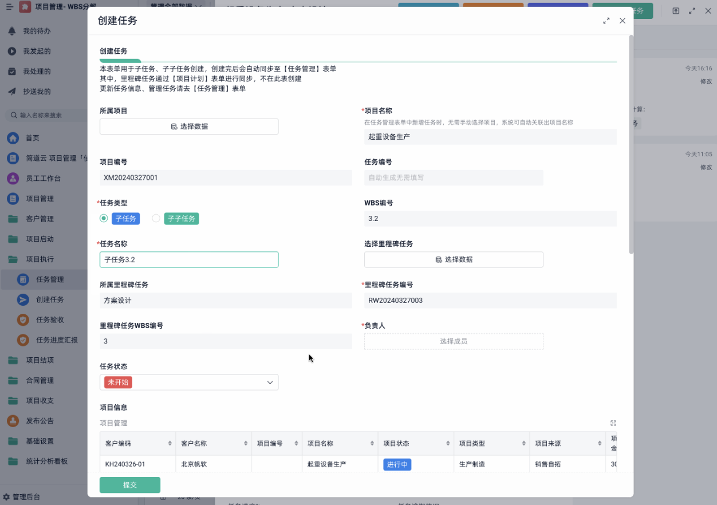Click the sort icon on 客户编码 column

(x=170, y=444)
